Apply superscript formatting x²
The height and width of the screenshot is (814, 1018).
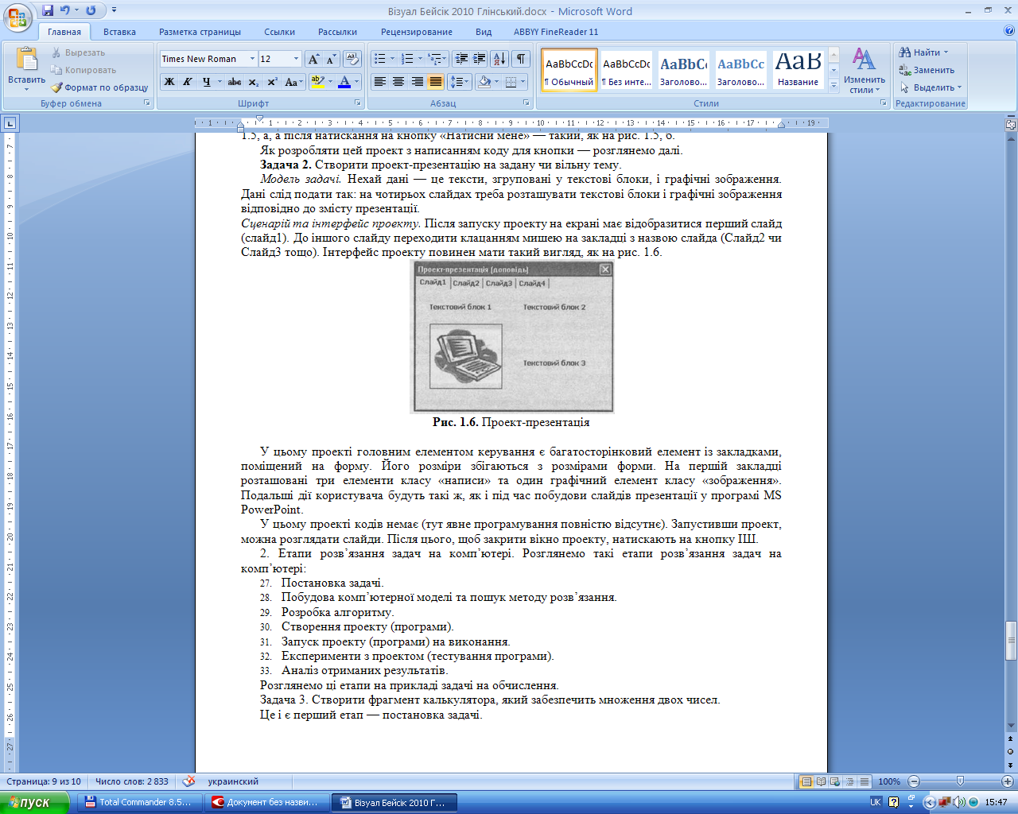[x=271, y=82]
